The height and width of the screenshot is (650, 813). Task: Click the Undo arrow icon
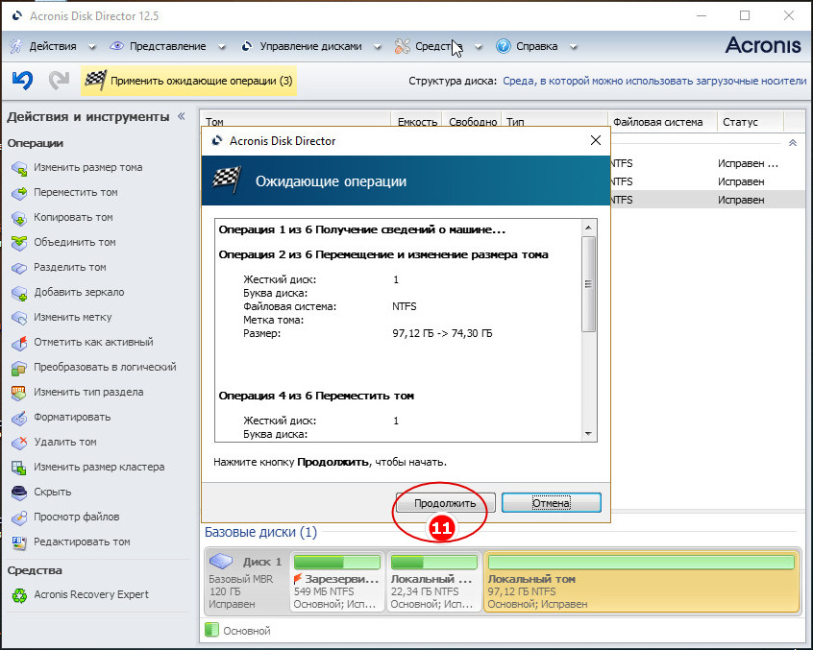[22, 81]
